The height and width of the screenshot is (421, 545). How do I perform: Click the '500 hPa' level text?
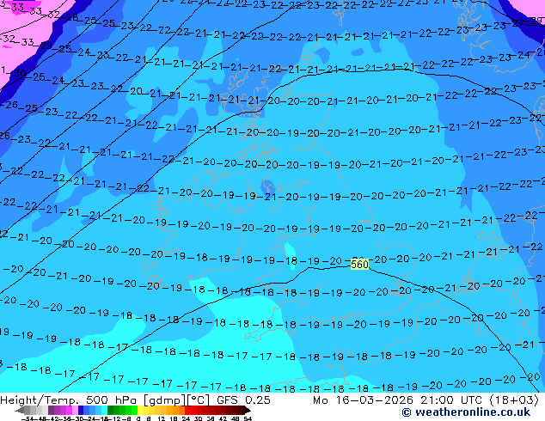click(111, 400)
